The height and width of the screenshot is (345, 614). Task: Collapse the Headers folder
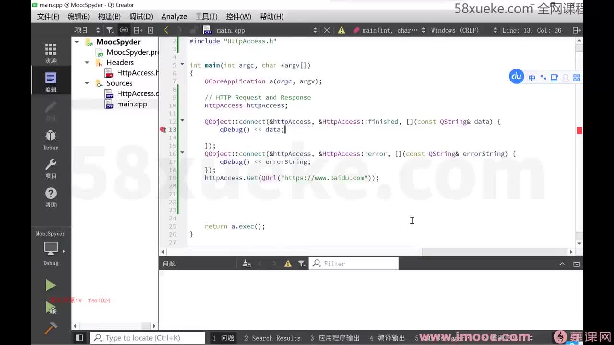[x=87, y=62]
